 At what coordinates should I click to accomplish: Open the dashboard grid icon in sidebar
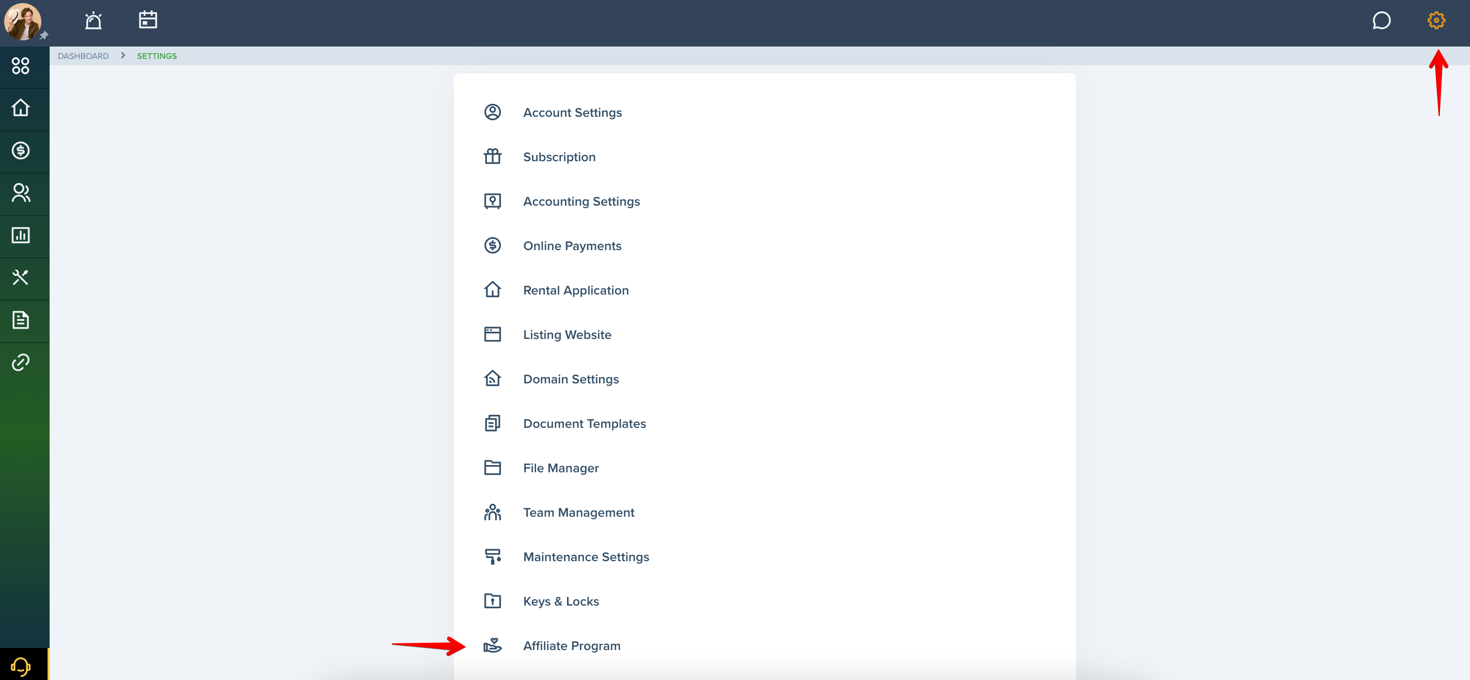(x=21, y=66)
